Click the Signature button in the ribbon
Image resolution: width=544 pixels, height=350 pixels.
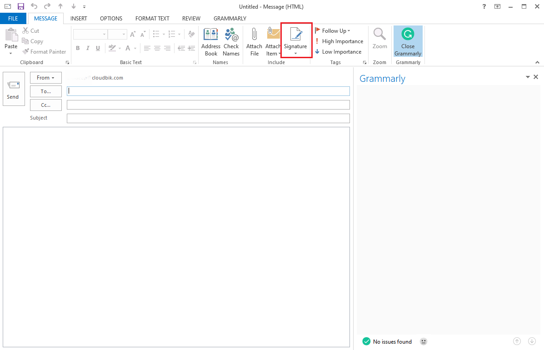pyautogui.click(x=296, y=40)
